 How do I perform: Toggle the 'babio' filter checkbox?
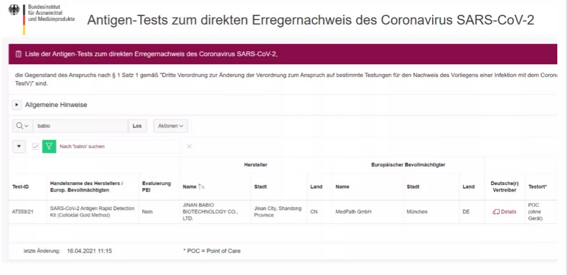coord(35,146)
